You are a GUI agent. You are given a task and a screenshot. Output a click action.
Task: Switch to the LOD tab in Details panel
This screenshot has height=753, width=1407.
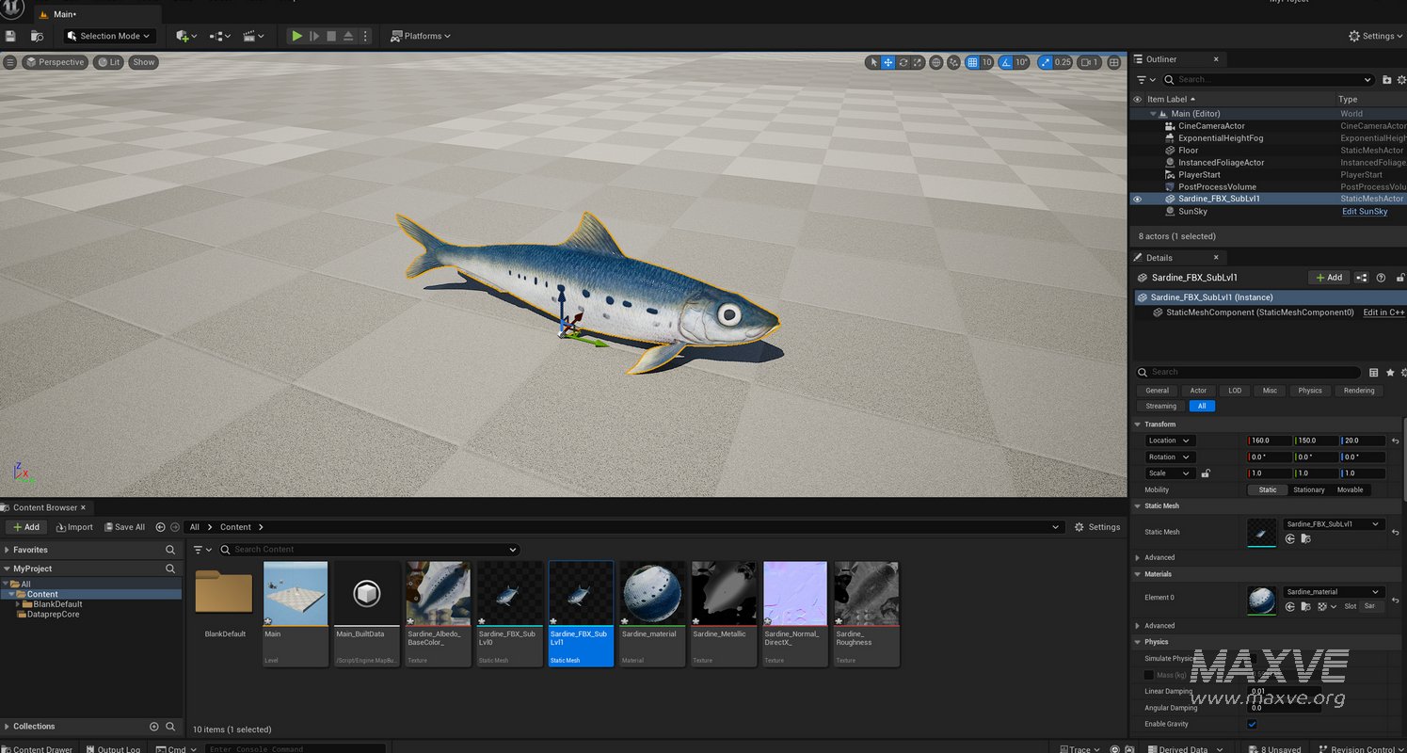point(1234,391)
